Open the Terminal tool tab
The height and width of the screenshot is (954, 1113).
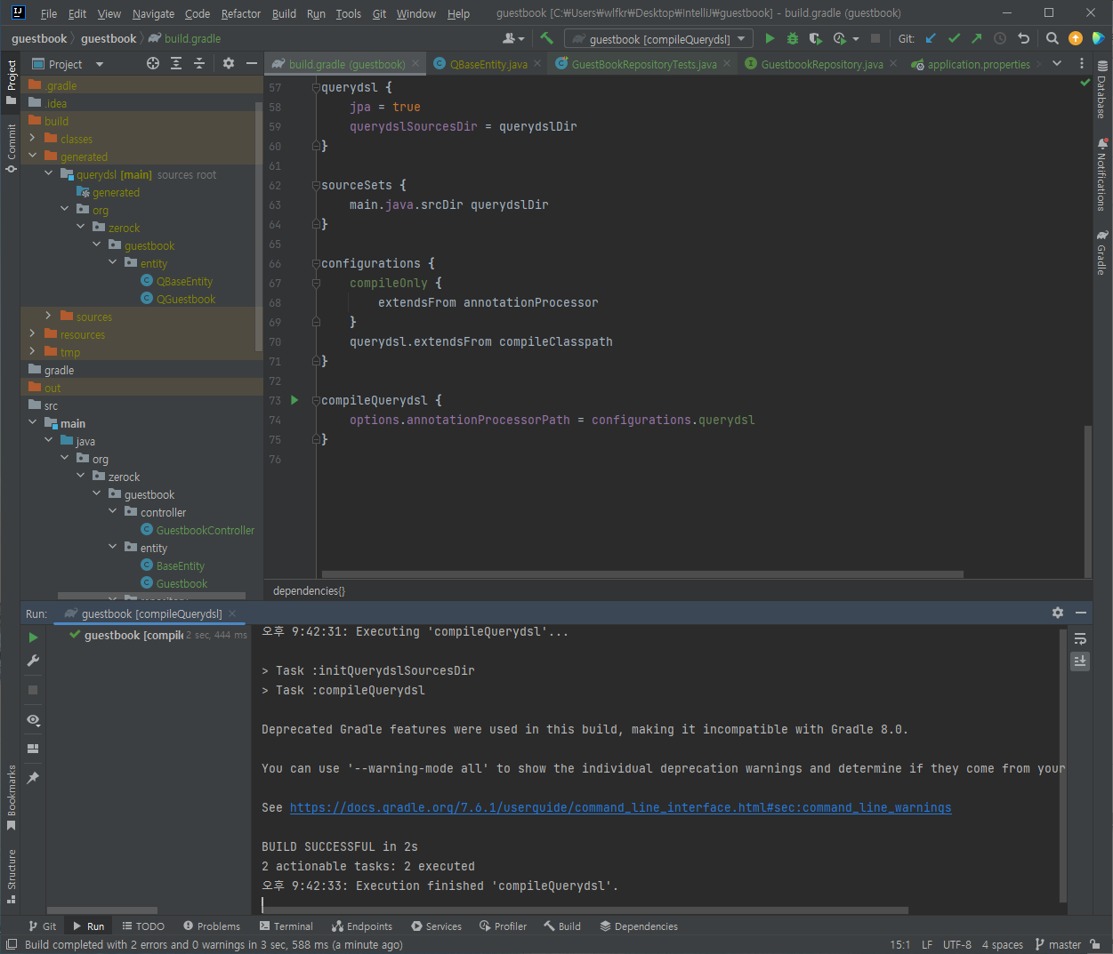pos(286,926)
